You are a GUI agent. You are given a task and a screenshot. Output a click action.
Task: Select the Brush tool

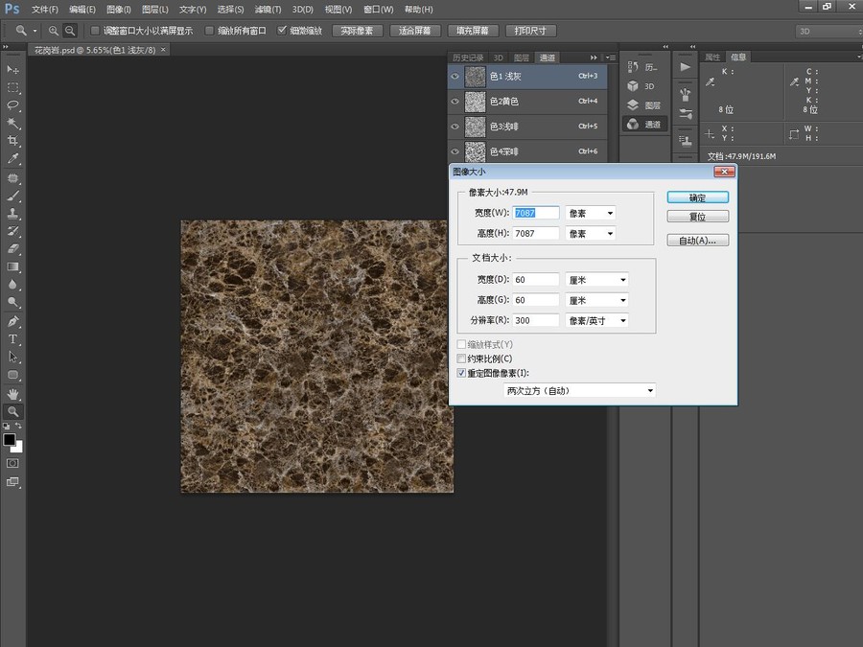pos(12,196)
